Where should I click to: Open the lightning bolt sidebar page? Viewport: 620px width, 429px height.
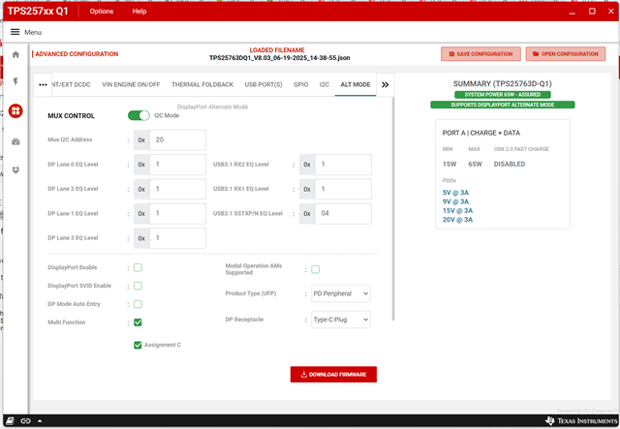coord(15,81)
